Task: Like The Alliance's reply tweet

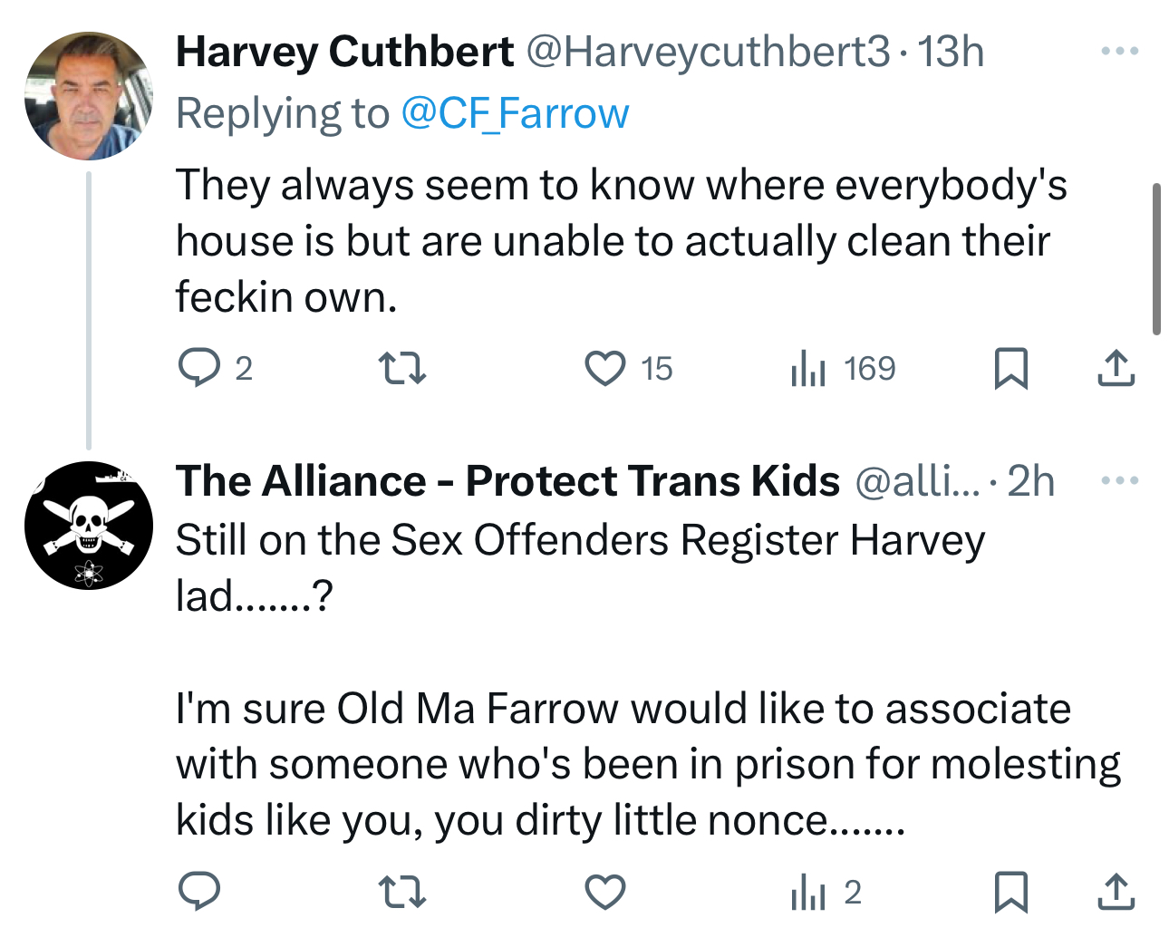Action: (x=604, y=892)
